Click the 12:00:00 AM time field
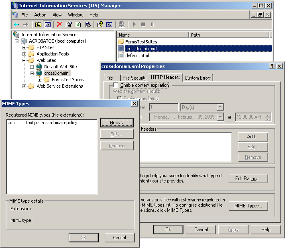 tap(250, 117)
